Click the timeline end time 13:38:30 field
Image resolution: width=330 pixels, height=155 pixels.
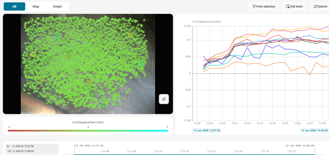[x=32, y=151]
